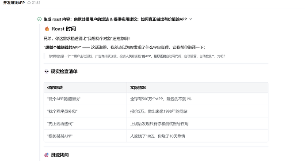Collapse the 生成 roast 内容 step chevron

191,19
